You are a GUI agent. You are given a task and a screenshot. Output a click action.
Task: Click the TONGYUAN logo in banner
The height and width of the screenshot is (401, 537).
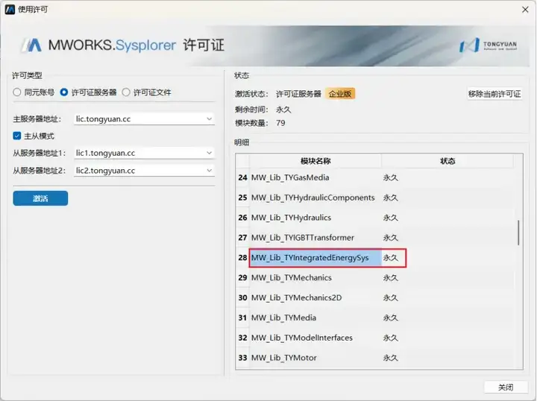point(488,45)
